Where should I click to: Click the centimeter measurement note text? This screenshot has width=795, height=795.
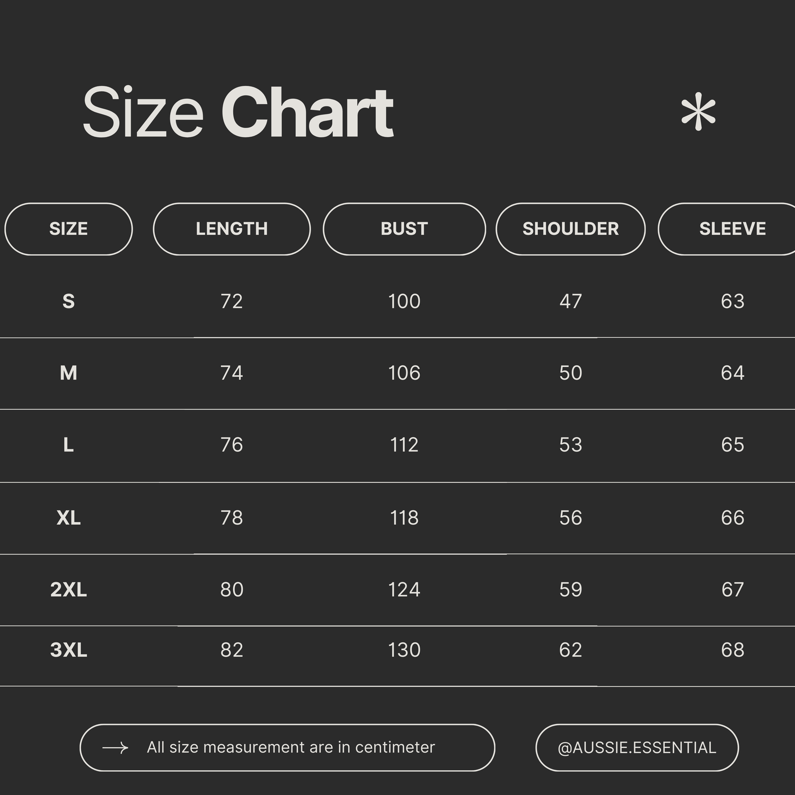pos(290,747)
